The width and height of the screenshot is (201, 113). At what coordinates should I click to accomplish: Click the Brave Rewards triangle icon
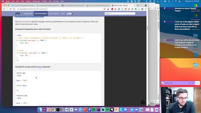pyautogui.click(x=108, y=9)
